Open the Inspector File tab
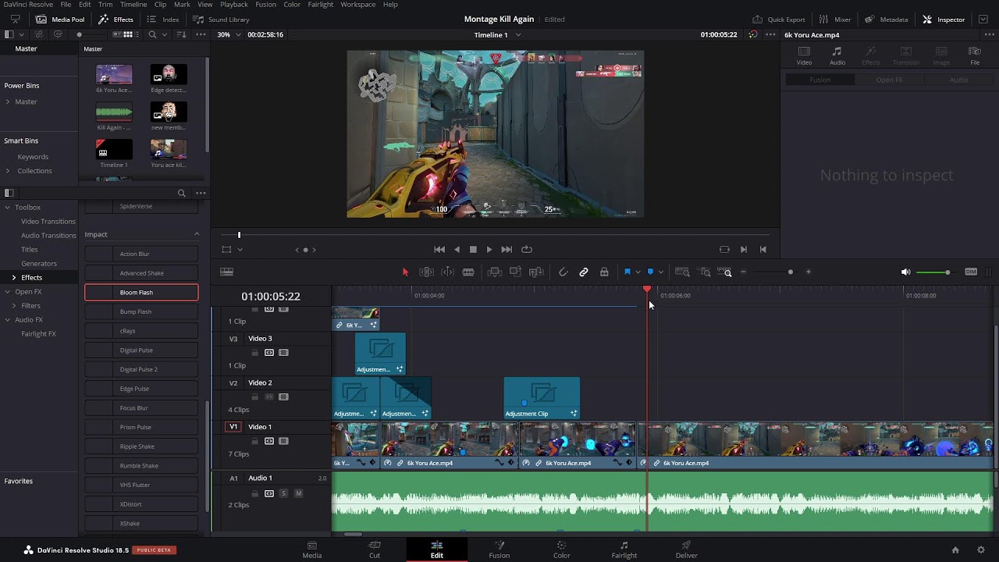Viewport: 999px width, 562px height. [x=975, y=56]
